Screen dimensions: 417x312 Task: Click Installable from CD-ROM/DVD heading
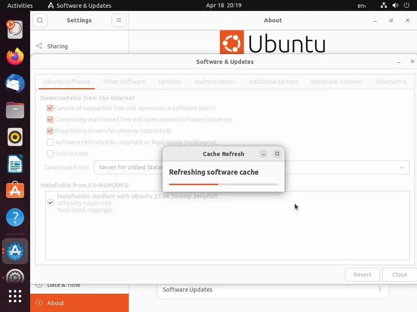point(84,185)
